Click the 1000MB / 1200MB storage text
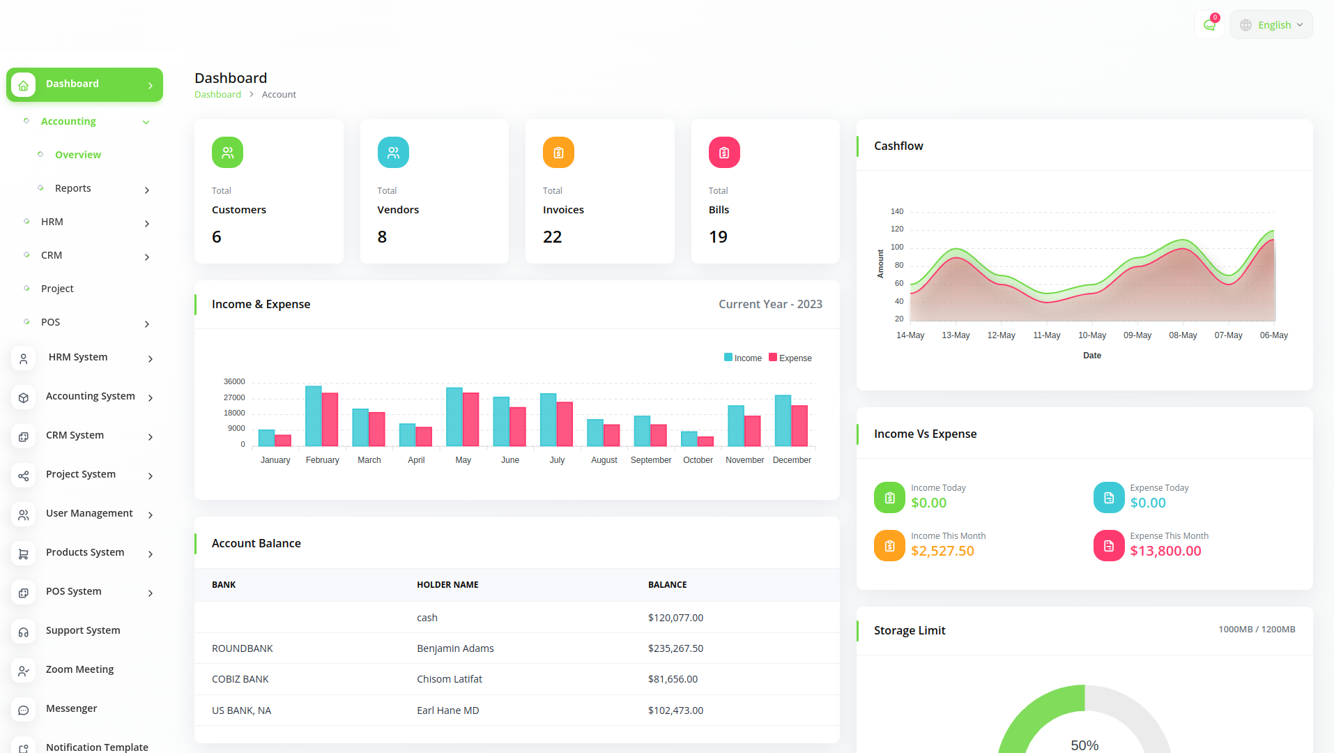 tap(1257, 629)
